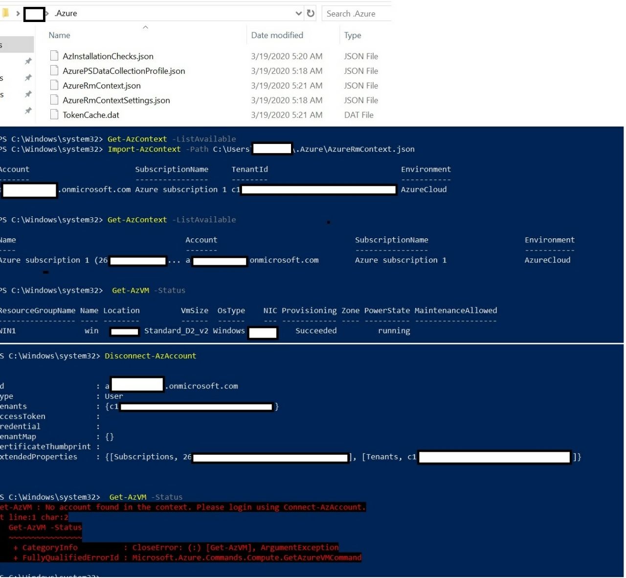This screenshot has width=626, height=578.
Task: Click the AzInstallationChecks.json file icon
Action: 55,56
